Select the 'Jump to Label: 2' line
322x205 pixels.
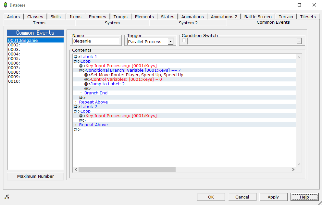point(185,84)
